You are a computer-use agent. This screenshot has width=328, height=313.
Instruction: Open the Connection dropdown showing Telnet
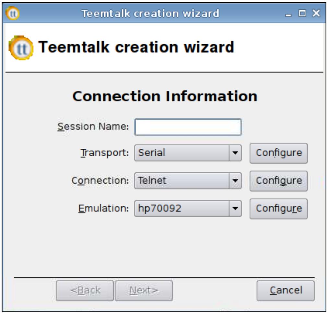coord(188,181)
